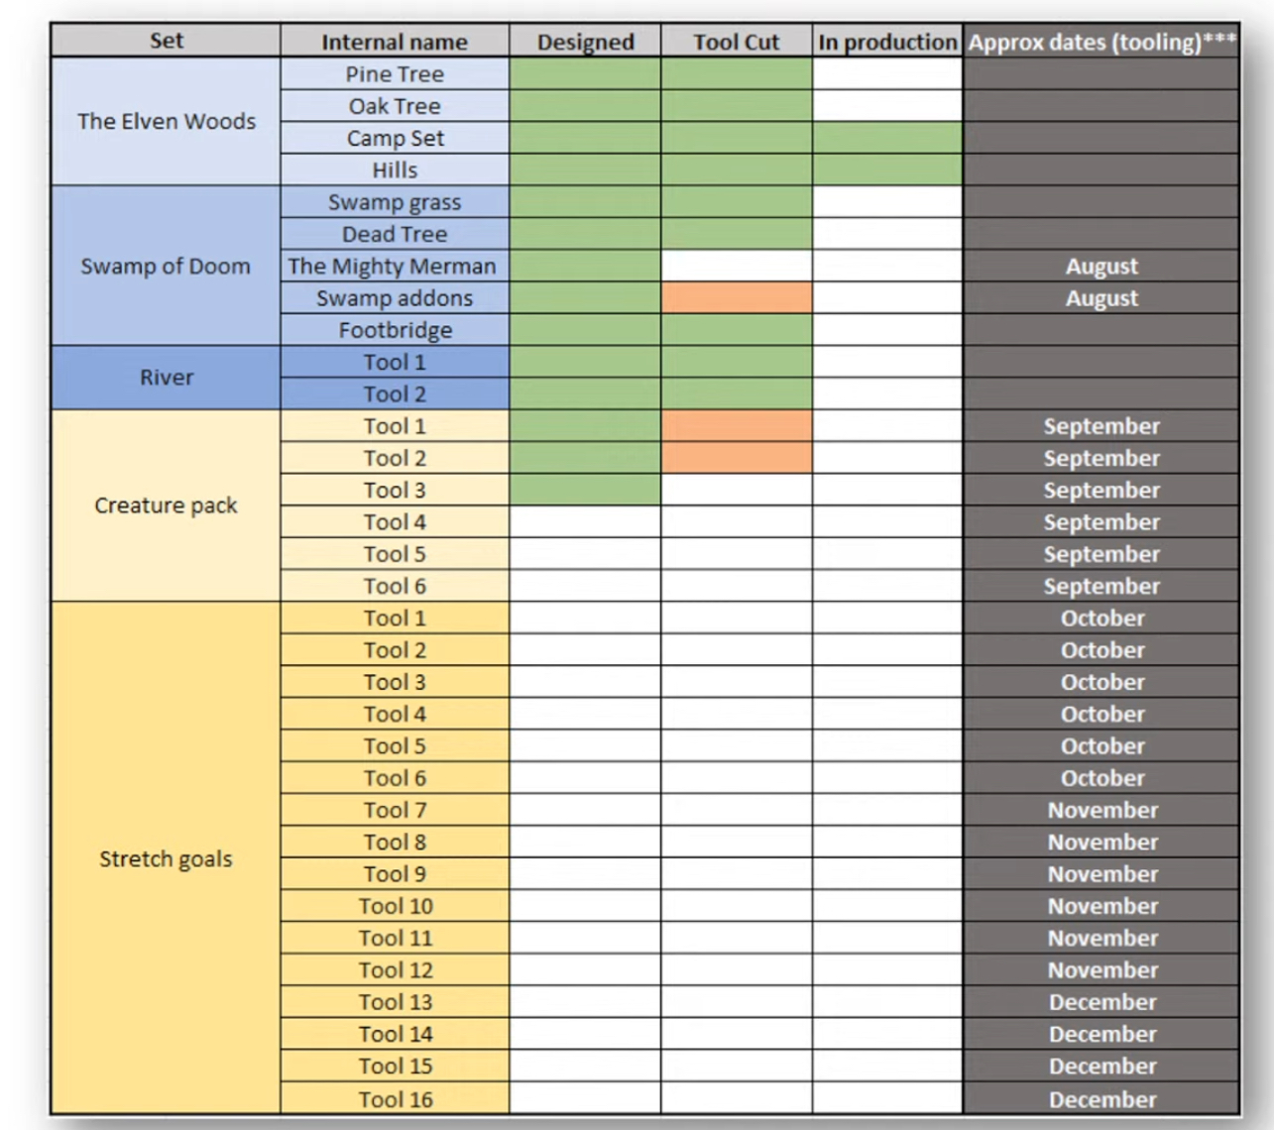This screenshot has height=1130, width=1274.
Task: Click orange Tool Cut cell for Swamp addons
Action: click(x=736, y=298)
